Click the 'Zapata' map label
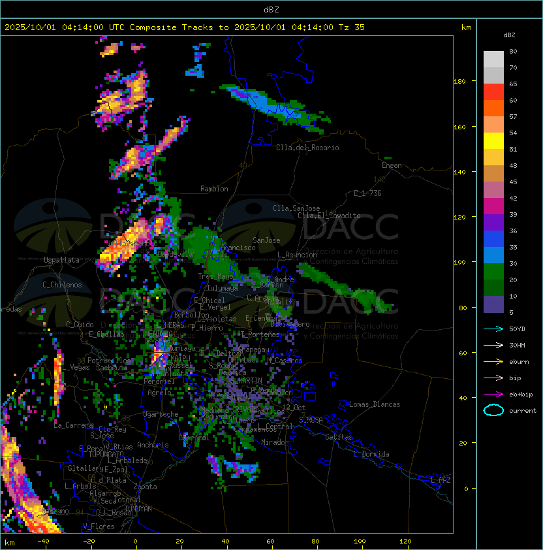 coord(145,487)
